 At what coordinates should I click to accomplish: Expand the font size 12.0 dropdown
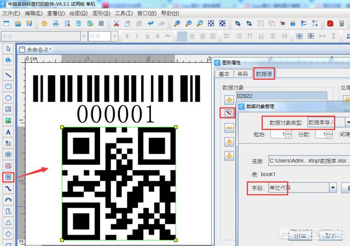[x=114, y=37]
